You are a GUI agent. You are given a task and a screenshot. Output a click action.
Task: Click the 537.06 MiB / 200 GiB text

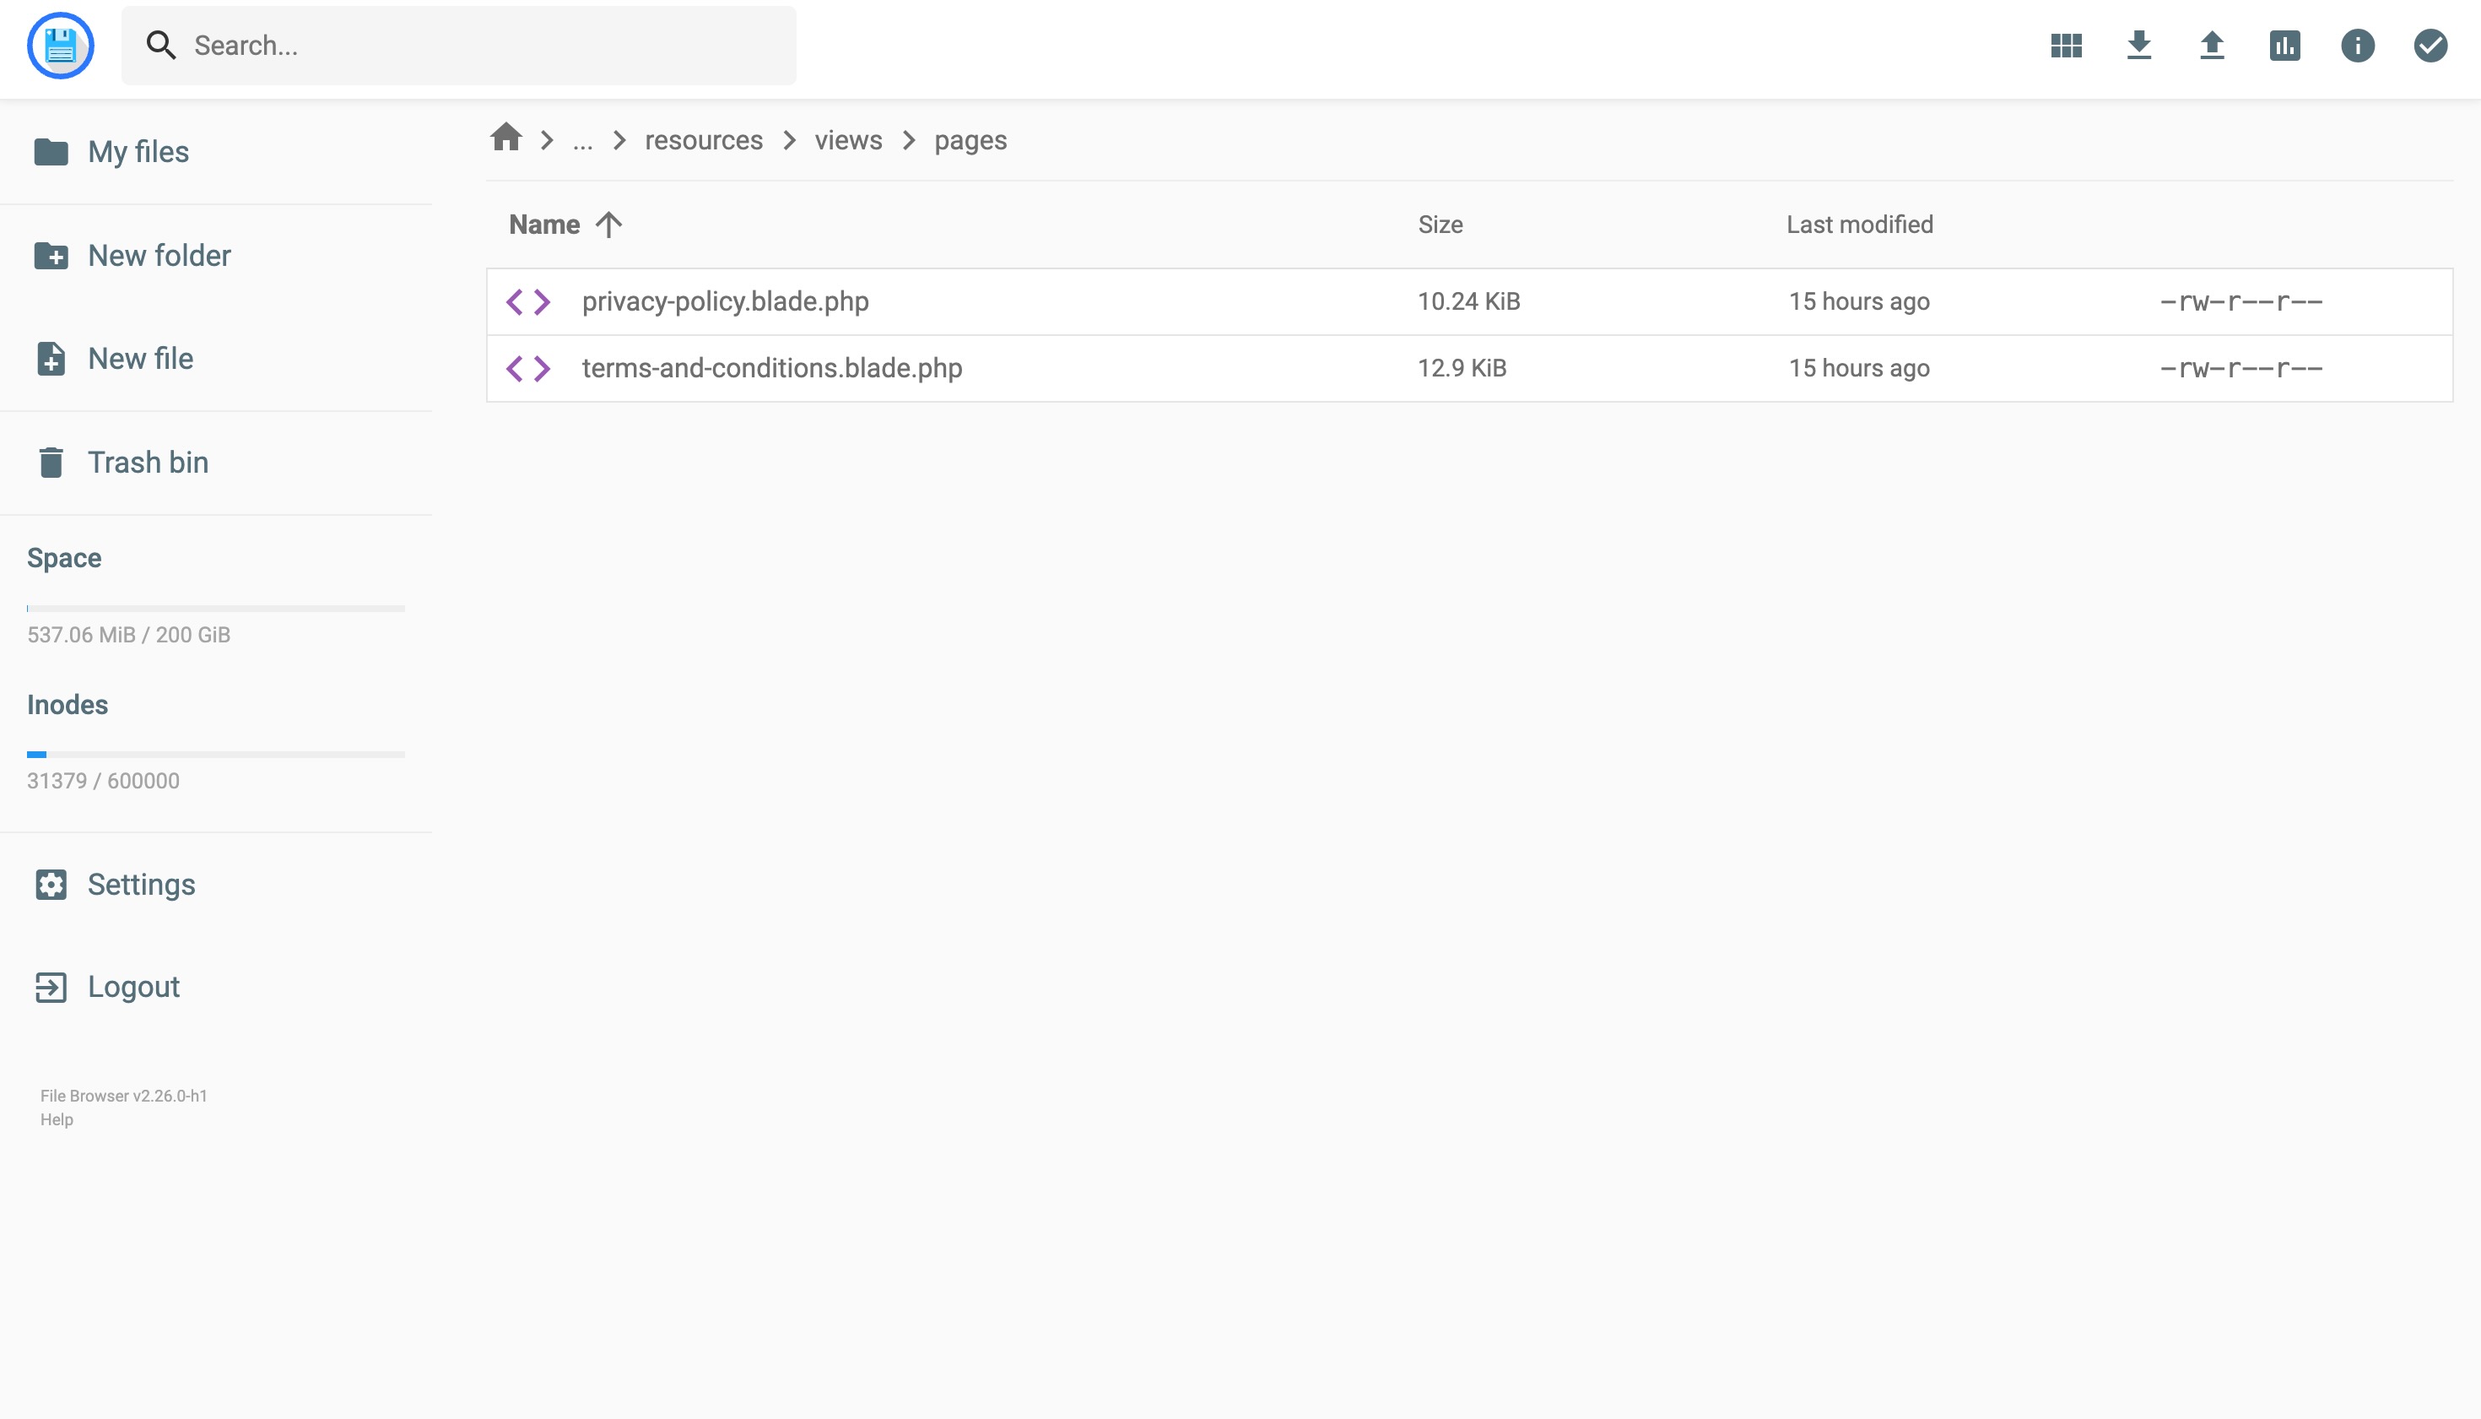[128, 635]
